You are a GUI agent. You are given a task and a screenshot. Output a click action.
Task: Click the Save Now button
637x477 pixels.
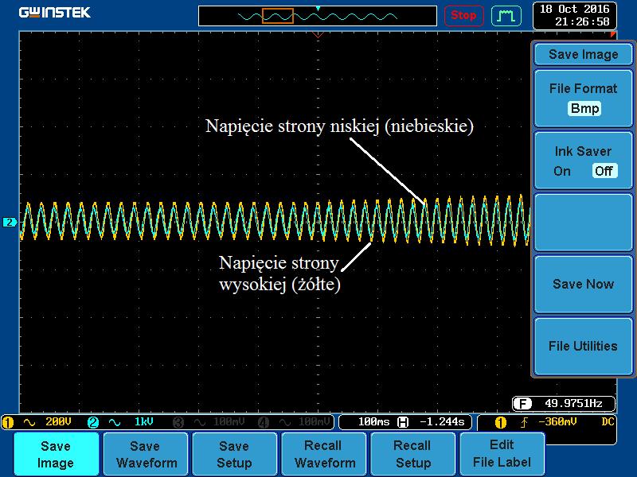(583, 284)
